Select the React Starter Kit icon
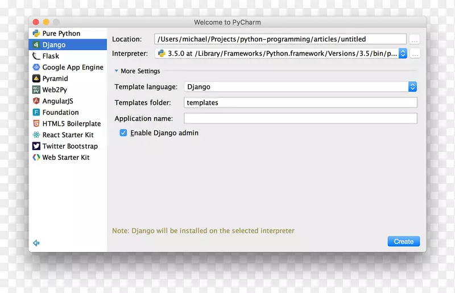 pyautogui.click(x=36, y=135)
